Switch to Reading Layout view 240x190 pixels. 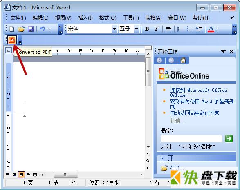35,175
